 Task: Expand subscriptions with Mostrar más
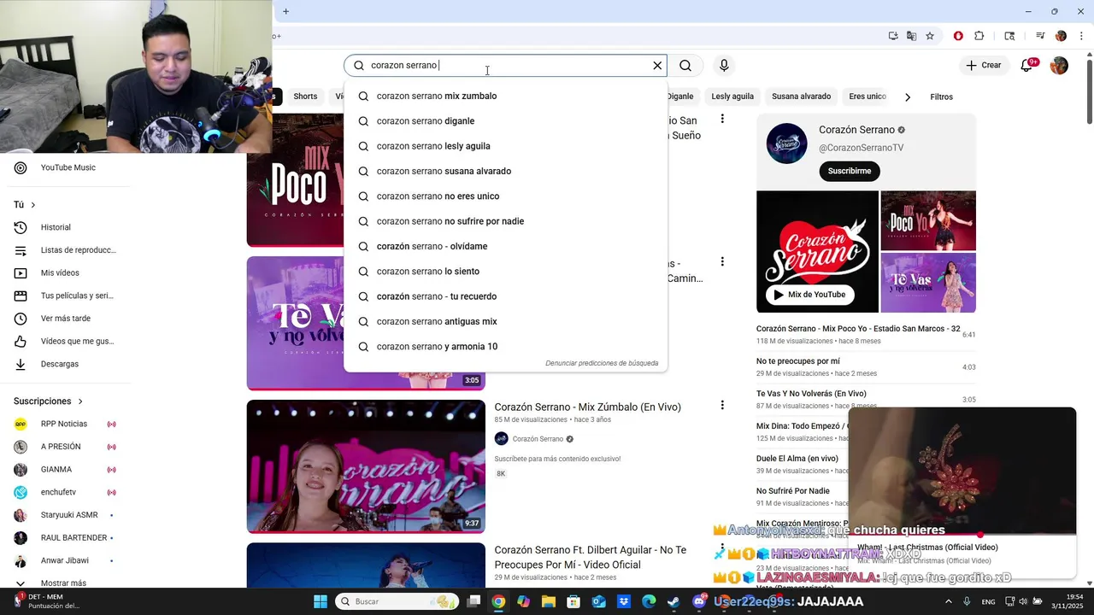click(x=65, y=583)
